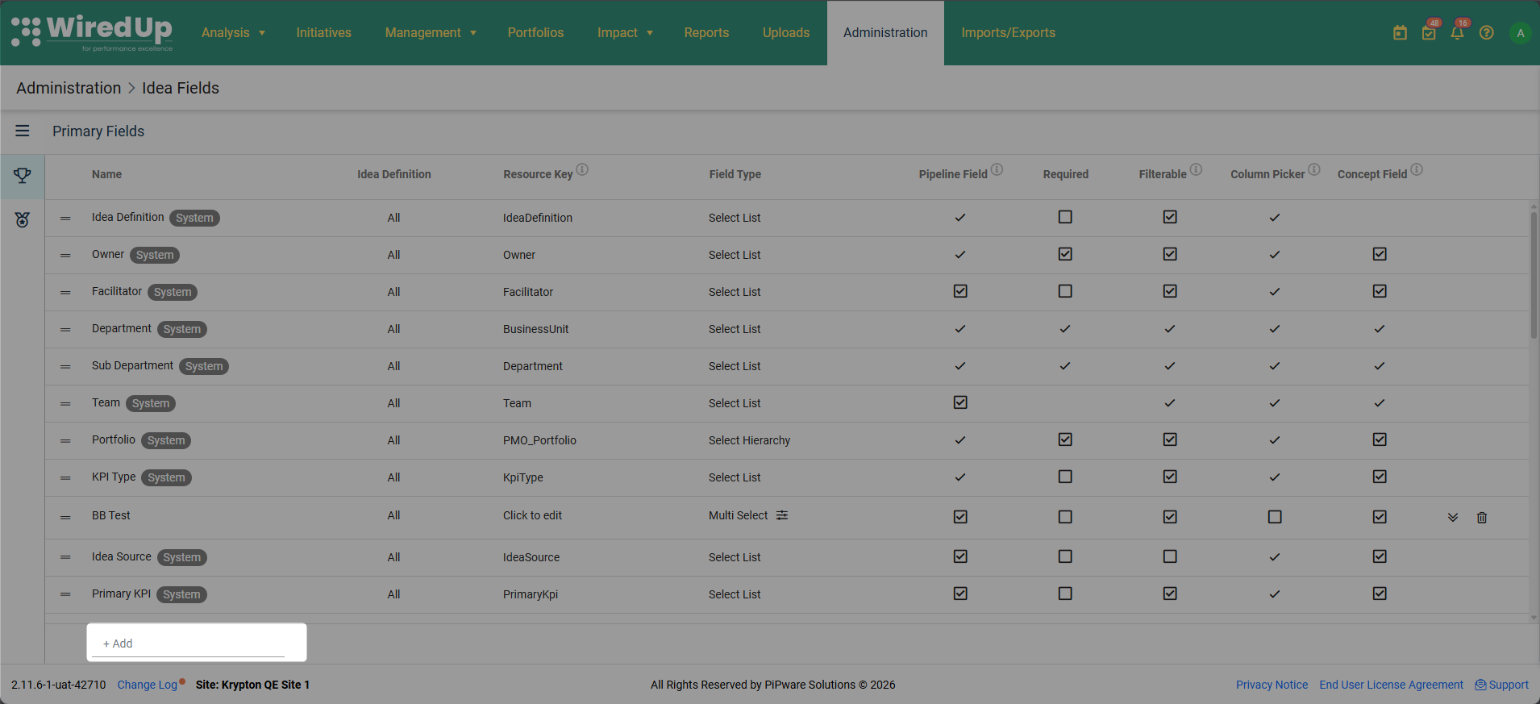Image resolution: width=1540 pixels, height=704 pixels.
Task: Open the Impact dropdown menu
Action: point(625,33)
